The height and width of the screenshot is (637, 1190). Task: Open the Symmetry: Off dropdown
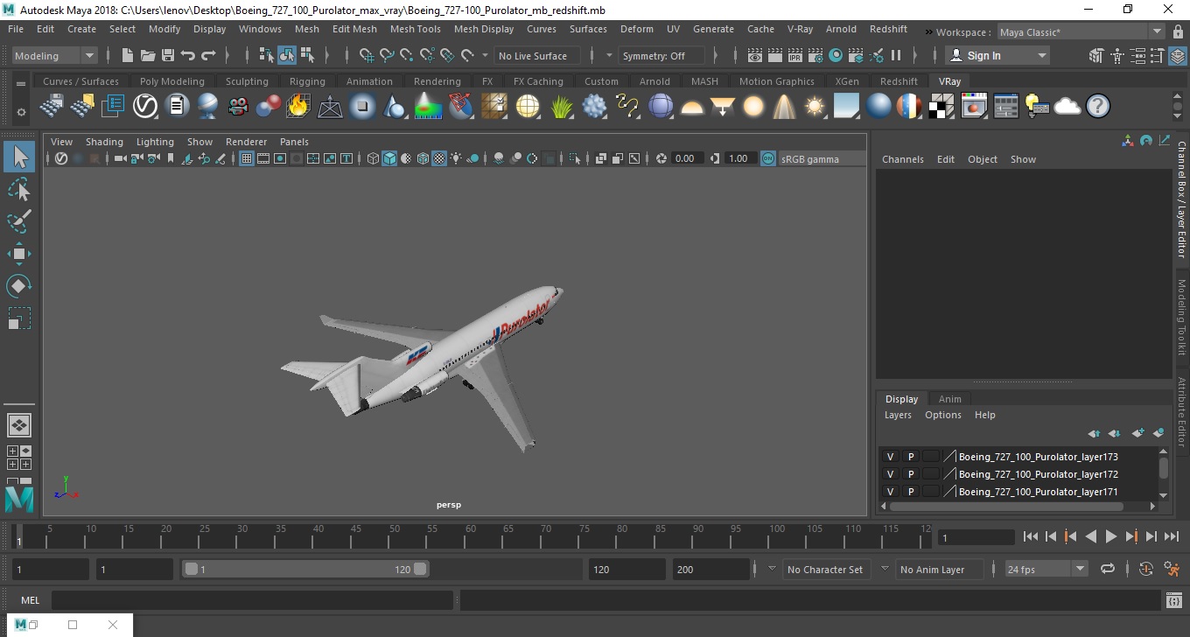[x=661, y=55]
